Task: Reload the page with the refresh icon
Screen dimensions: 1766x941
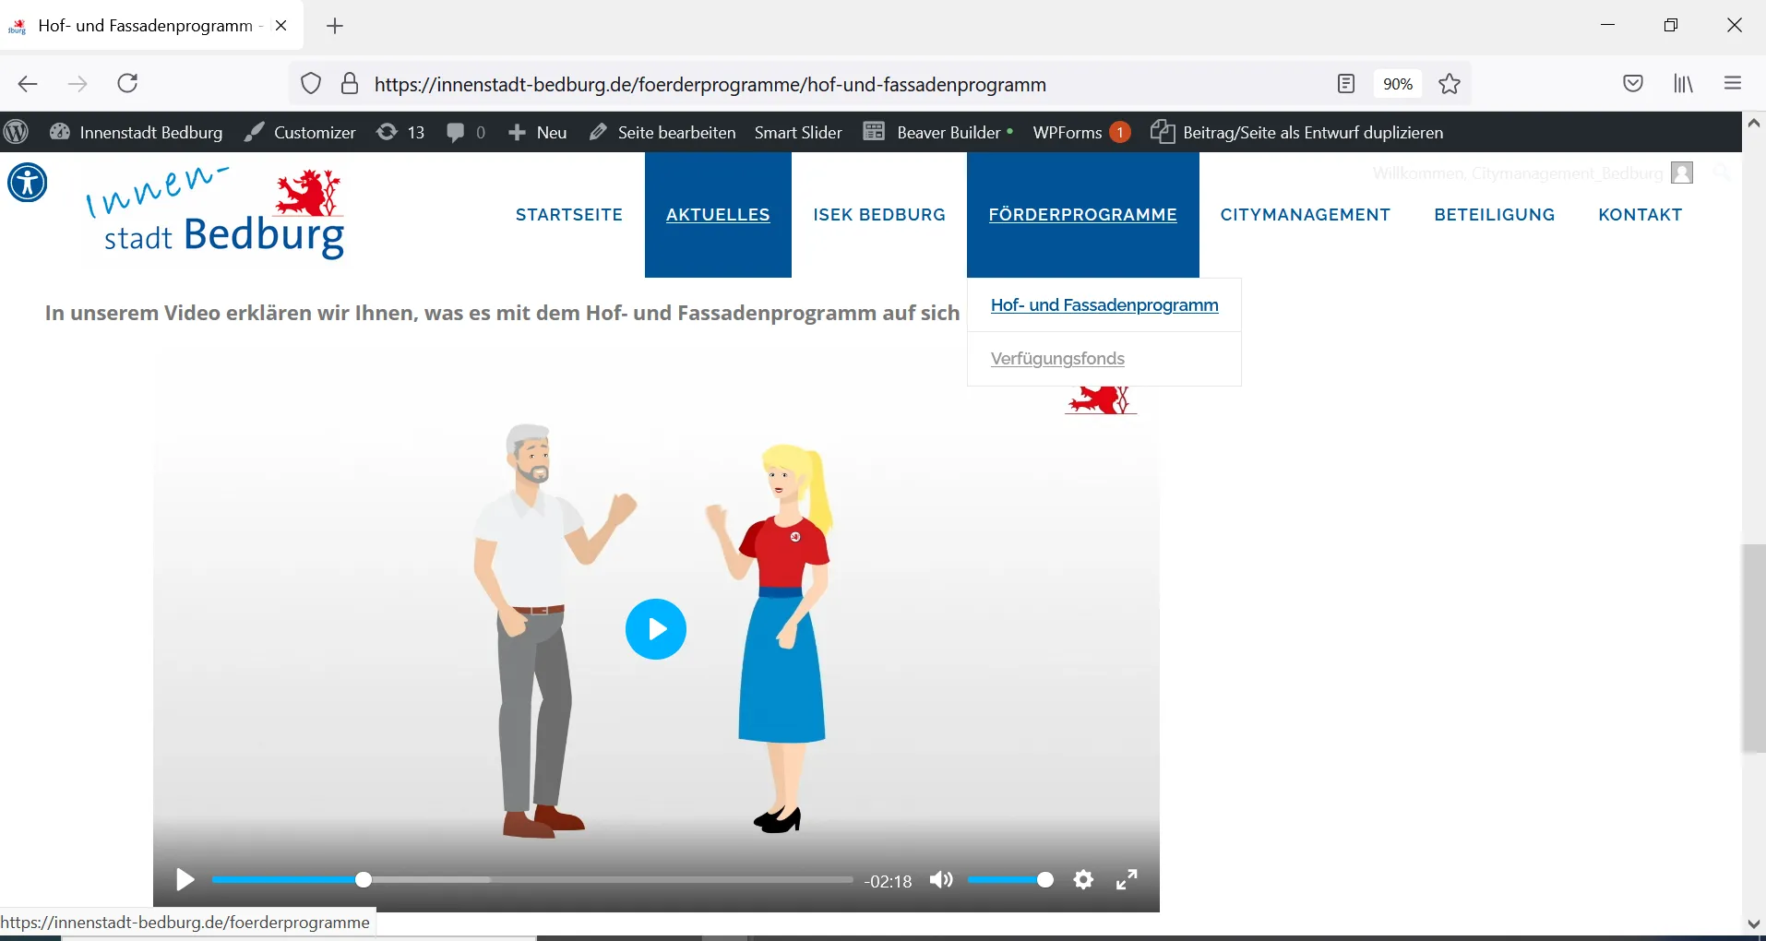Action: click(128, 84)
